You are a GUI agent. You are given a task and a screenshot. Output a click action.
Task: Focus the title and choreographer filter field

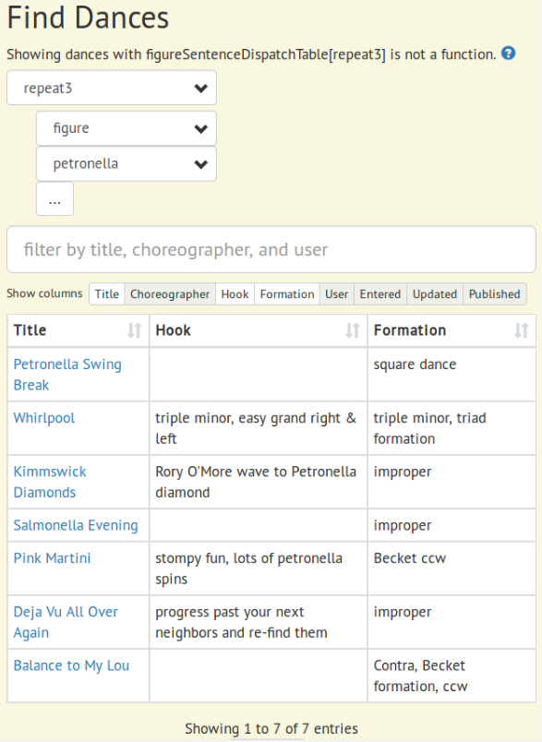point(271,249)
